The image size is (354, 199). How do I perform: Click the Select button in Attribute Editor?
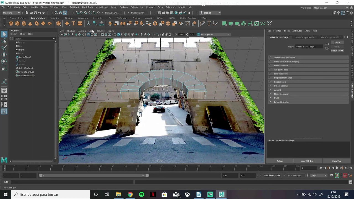click(x=280, y=161)
